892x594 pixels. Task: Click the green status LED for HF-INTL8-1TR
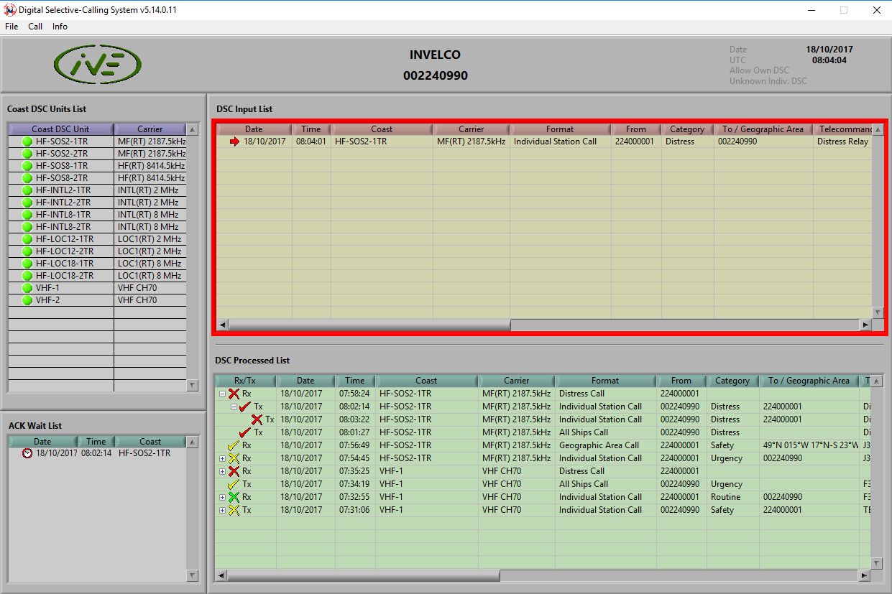point(27,215)
